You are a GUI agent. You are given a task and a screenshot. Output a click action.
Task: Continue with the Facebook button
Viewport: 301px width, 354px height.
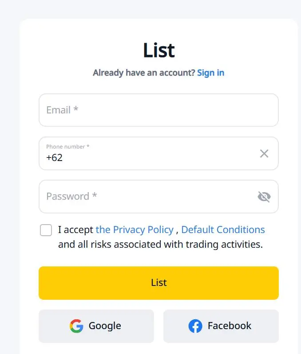(x=221, y=326)
